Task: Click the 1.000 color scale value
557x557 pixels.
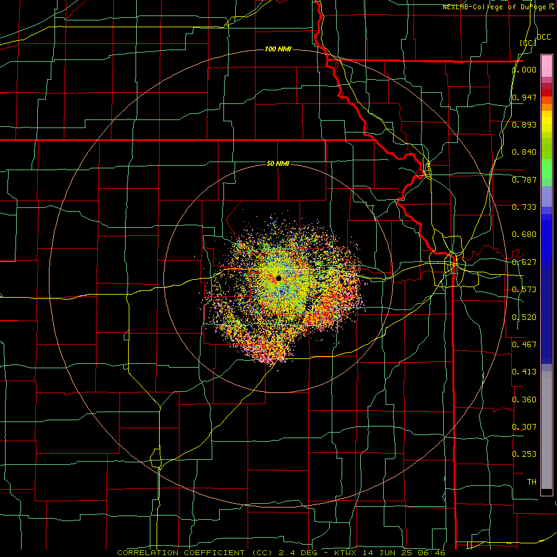Action: pyautogui.click(x=524, y=69)
